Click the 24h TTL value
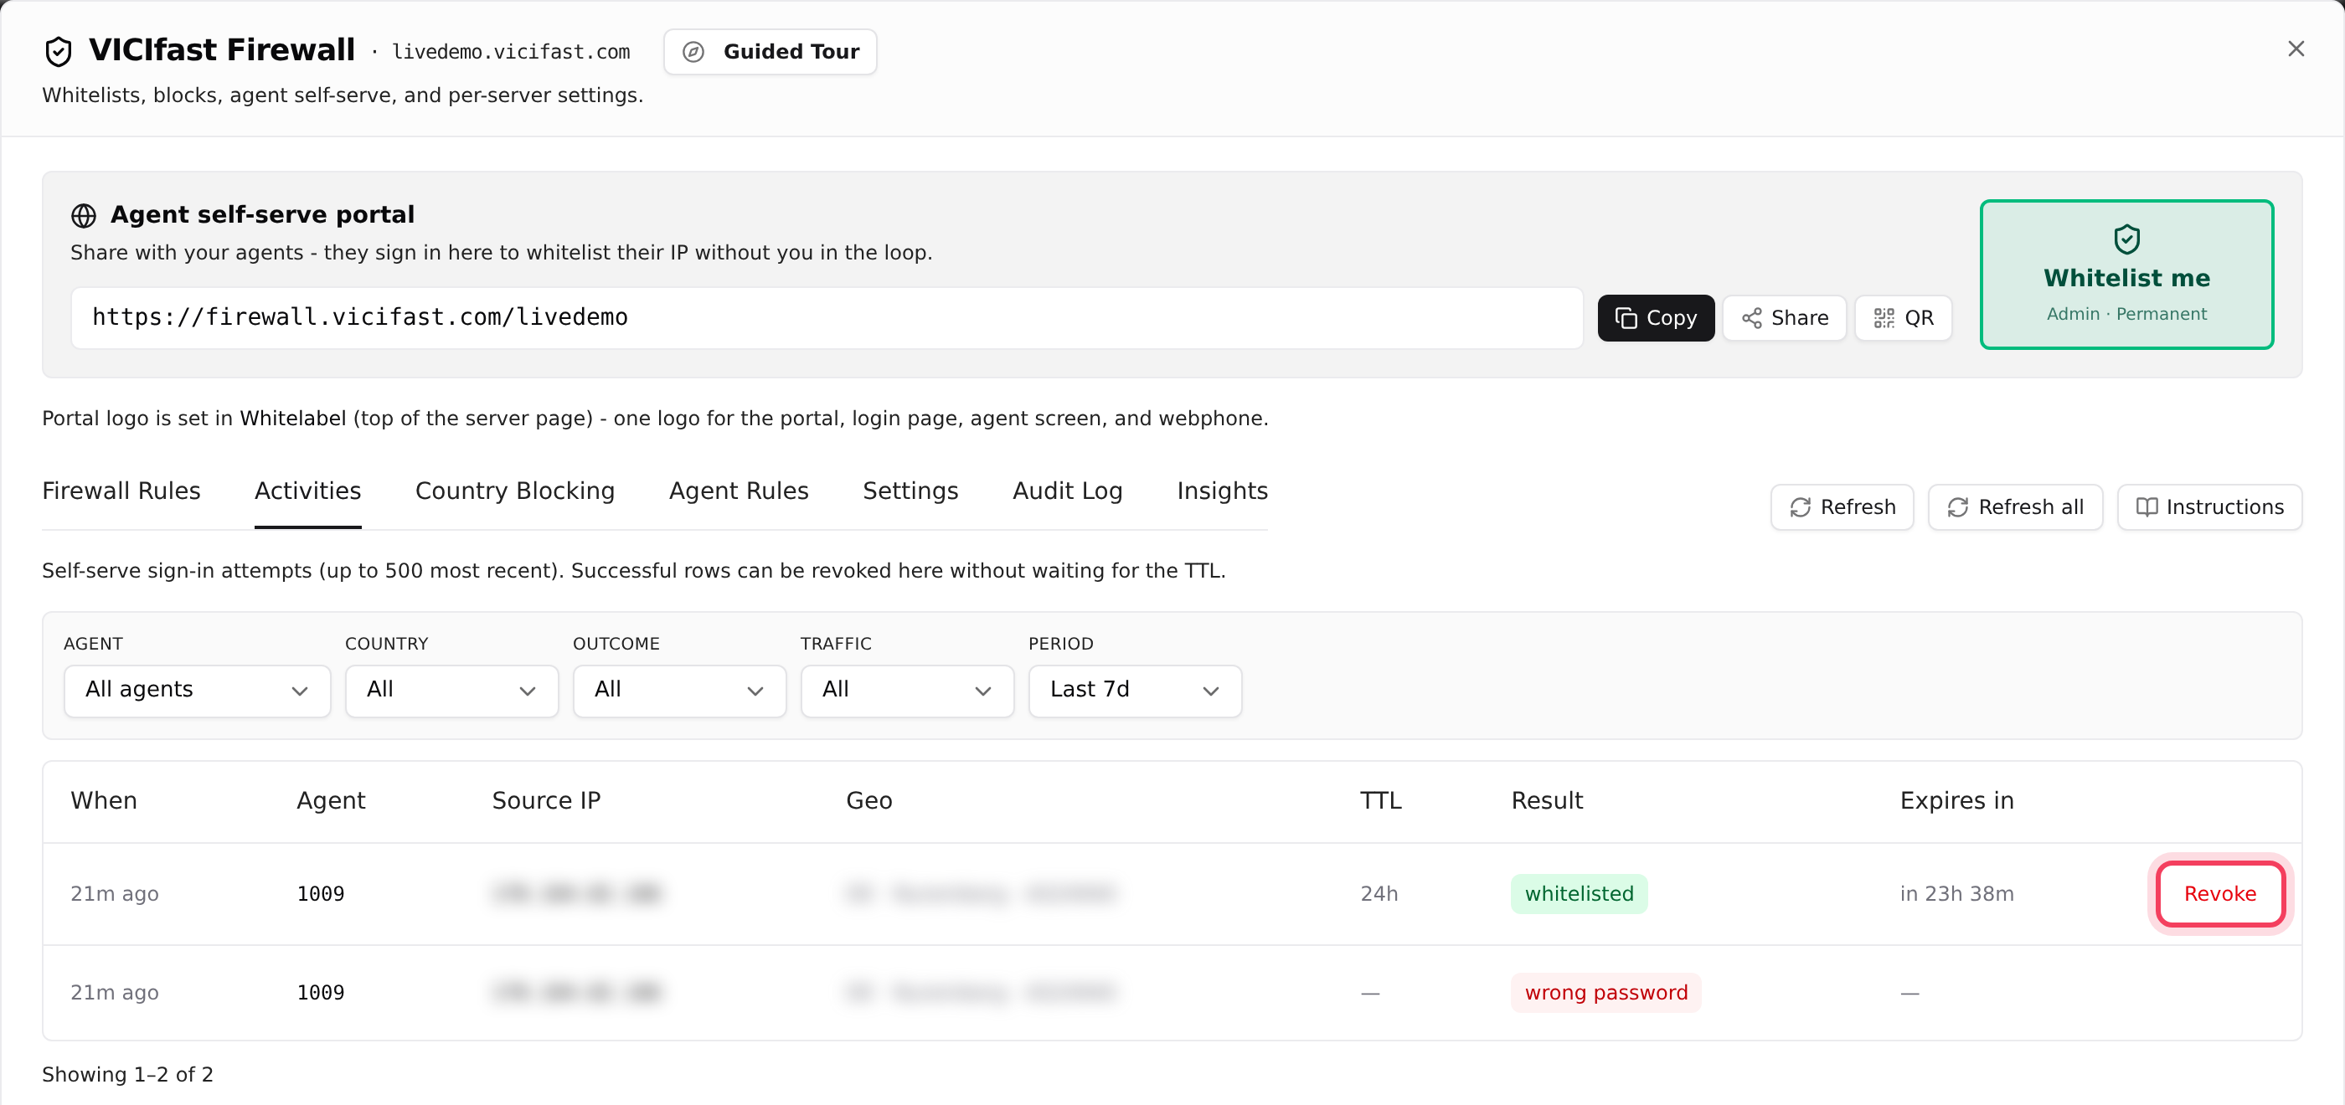2345x1105 pixels. coord(1379,894)
